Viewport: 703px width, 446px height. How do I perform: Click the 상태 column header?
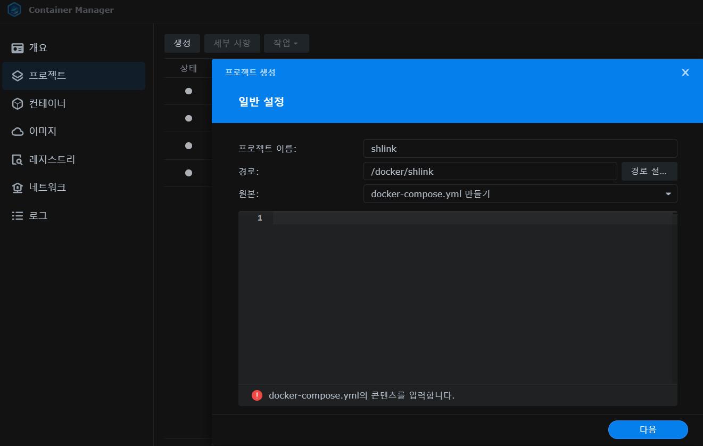click(188, 68)
